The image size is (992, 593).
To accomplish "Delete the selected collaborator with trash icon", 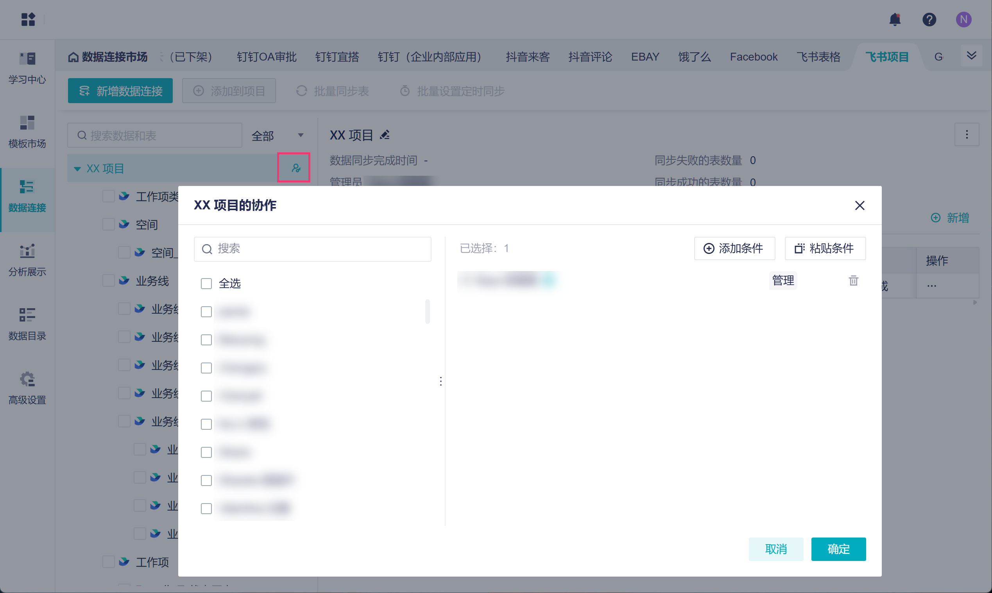I will point(853,280).
